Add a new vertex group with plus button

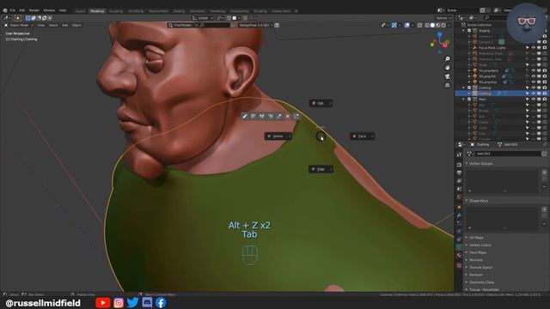pyautogui.click(x=544, y=173)
